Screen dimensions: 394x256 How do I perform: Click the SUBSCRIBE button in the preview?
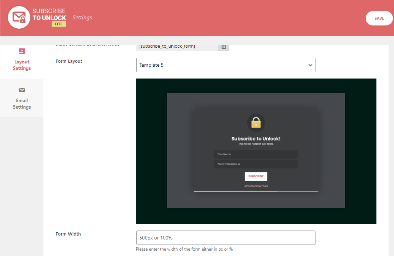(256, 176)
